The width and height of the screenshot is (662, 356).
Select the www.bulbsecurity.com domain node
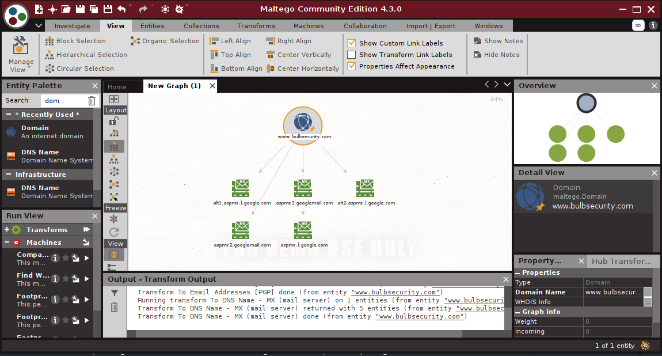point(303,124)
